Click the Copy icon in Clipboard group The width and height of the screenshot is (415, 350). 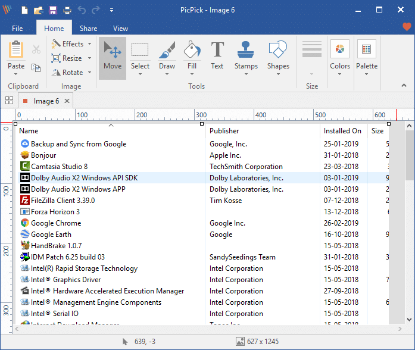coord(36,67)
